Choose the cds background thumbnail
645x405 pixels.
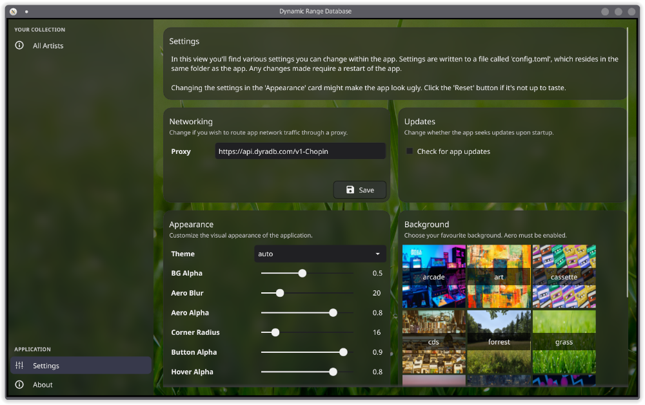click(433, 342)
